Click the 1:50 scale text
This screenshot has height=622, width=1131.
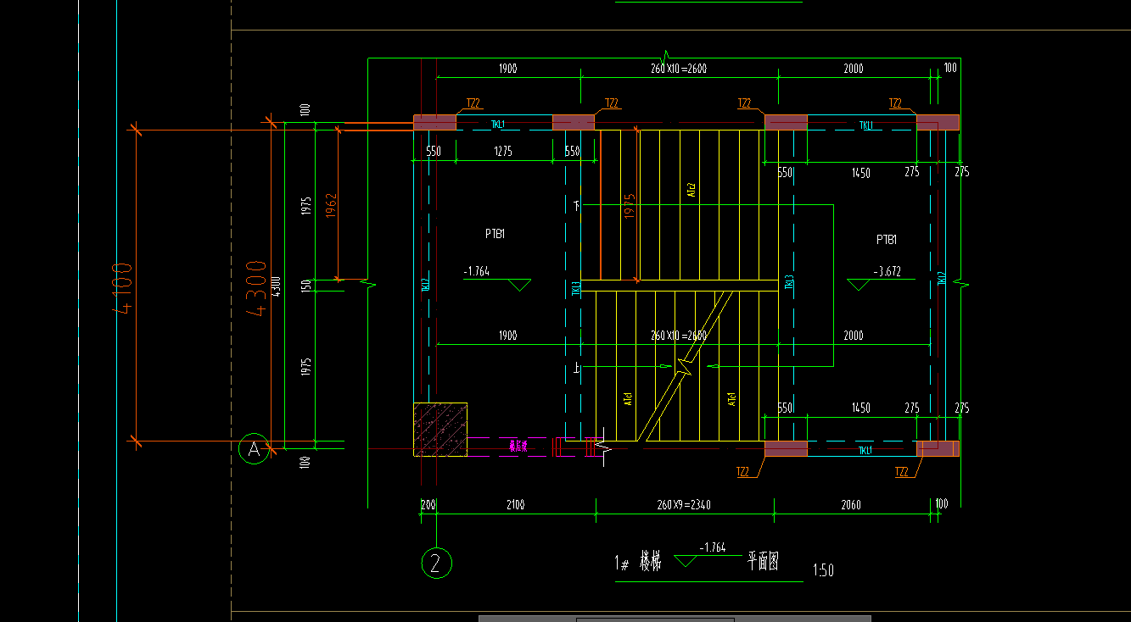823,569
